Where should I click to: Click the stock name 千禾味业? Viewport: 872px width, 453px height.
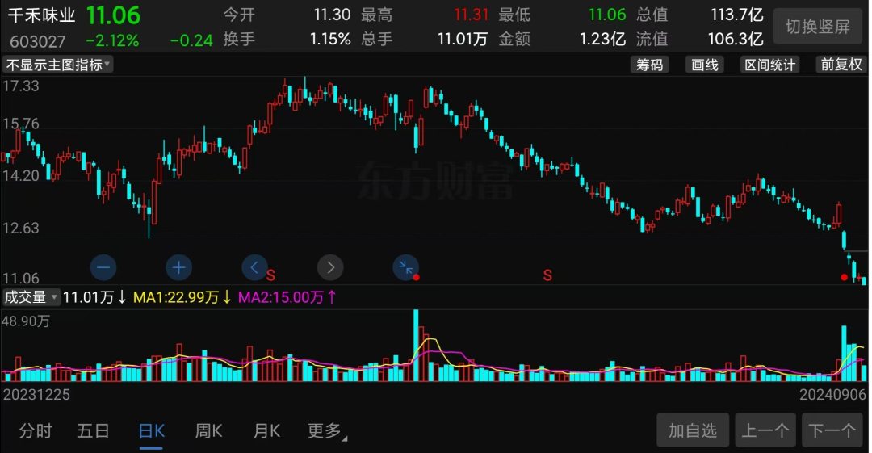click(x=41, y=15)
